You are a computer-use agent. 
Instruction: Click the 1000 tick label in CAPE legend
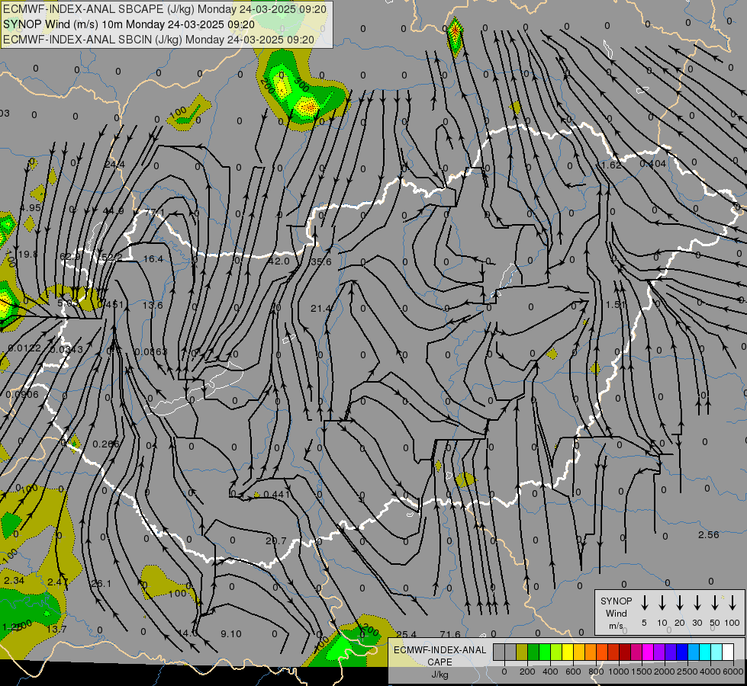[619, 672]
